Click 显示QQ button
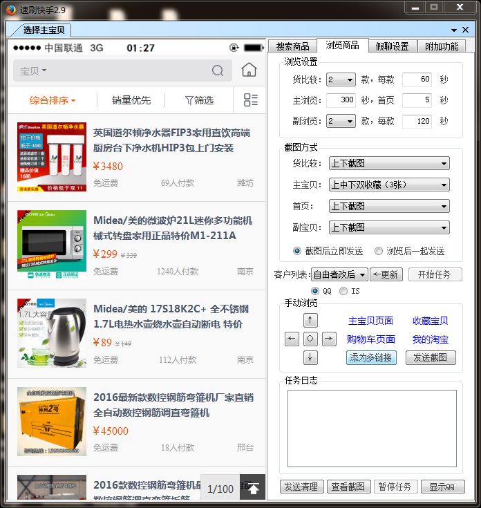This screenshot has width=481, height=508. pos(442,487)
